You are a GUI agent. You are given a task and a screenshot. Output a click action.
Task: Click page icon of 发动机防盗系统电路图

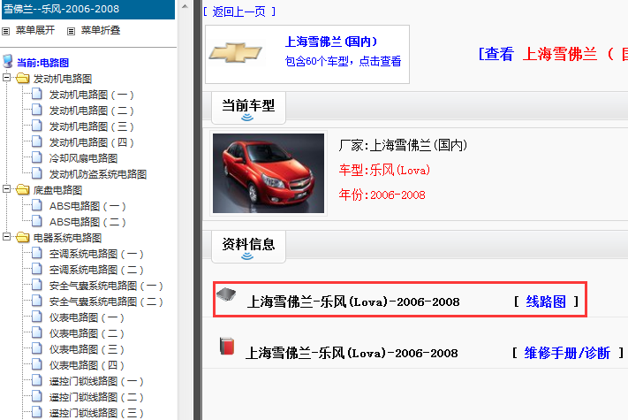37,173
